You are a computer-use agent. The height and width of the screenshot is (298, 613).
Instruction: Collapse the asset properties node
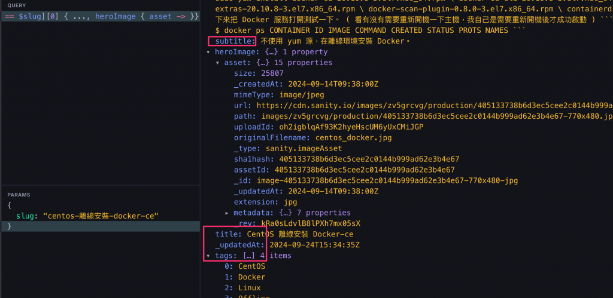(217, 63)
